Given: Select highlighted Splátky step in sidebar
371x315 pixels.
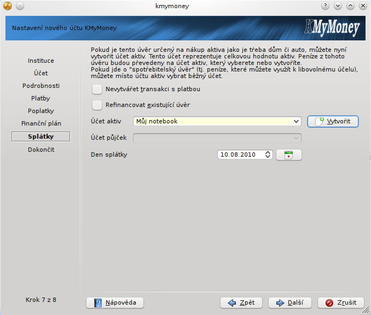Looking at the screenshot, I should (x=40, y=136).
